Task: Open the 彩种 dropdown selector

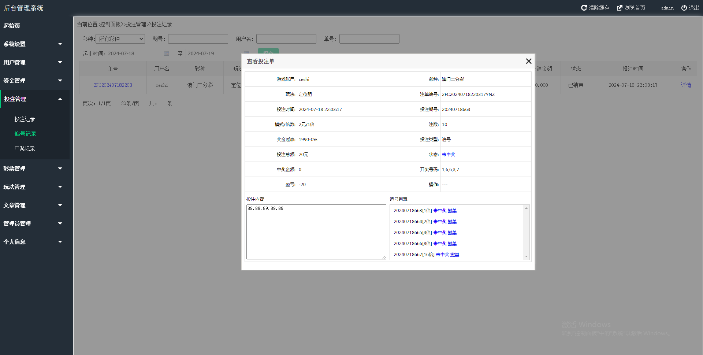Action: tap(120, 39)
